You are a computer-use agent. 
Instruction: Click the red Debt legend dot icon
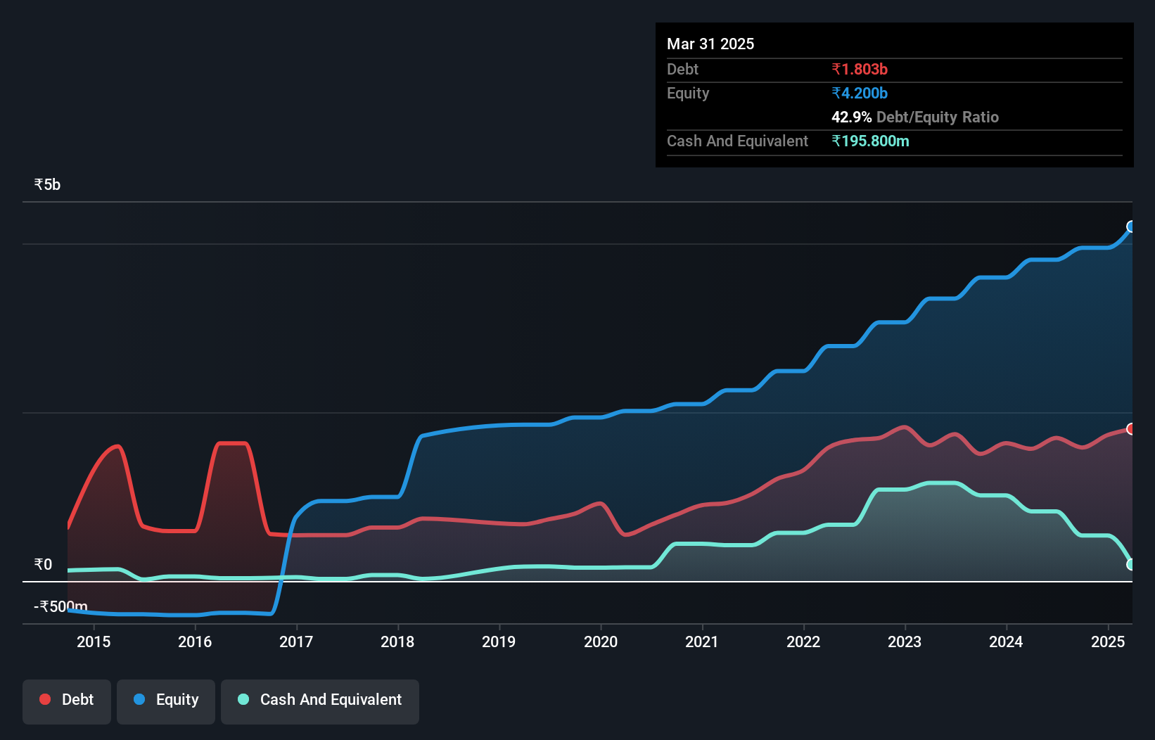44,699
